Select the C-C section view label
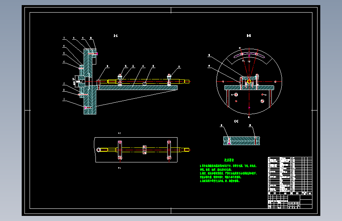 (236, 122)
